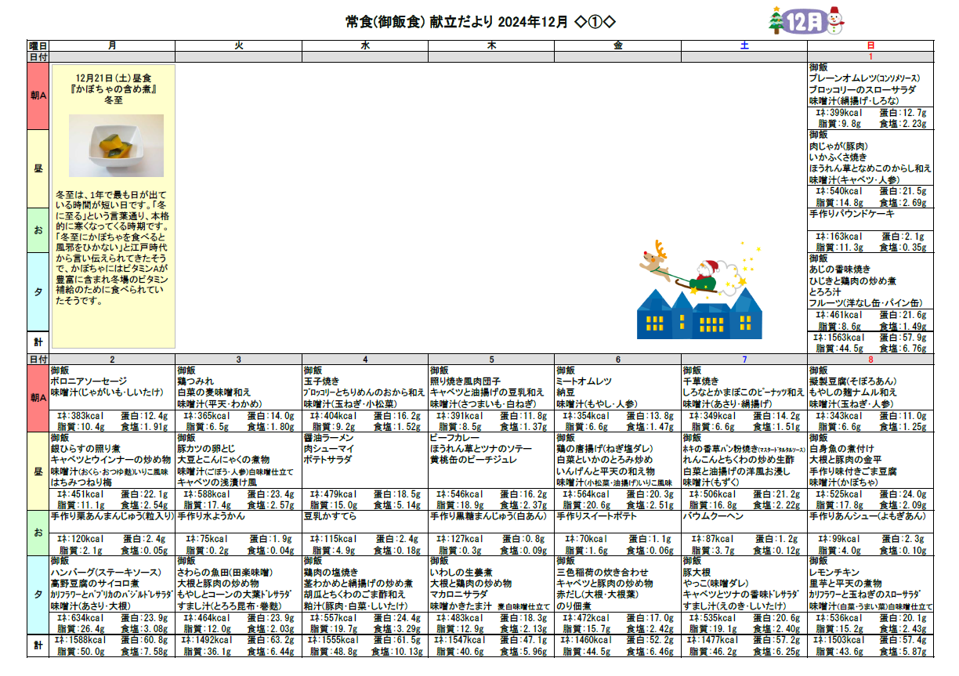Select the ビーフカレー lunch entry
The height and width of the screenshot is (676, 959).
coord(451,438)
